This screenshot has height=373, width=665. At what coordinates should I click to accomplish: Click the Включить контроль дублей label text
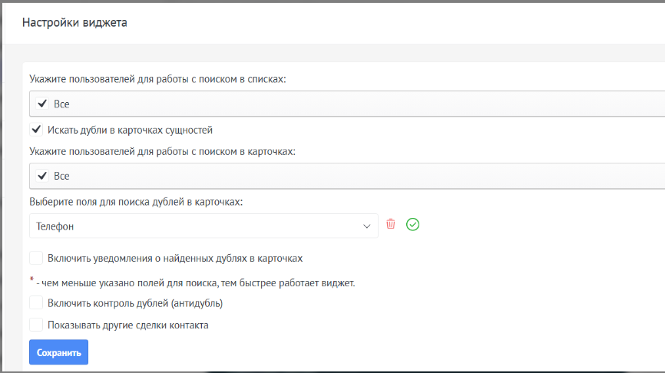[x=134, y=303]
